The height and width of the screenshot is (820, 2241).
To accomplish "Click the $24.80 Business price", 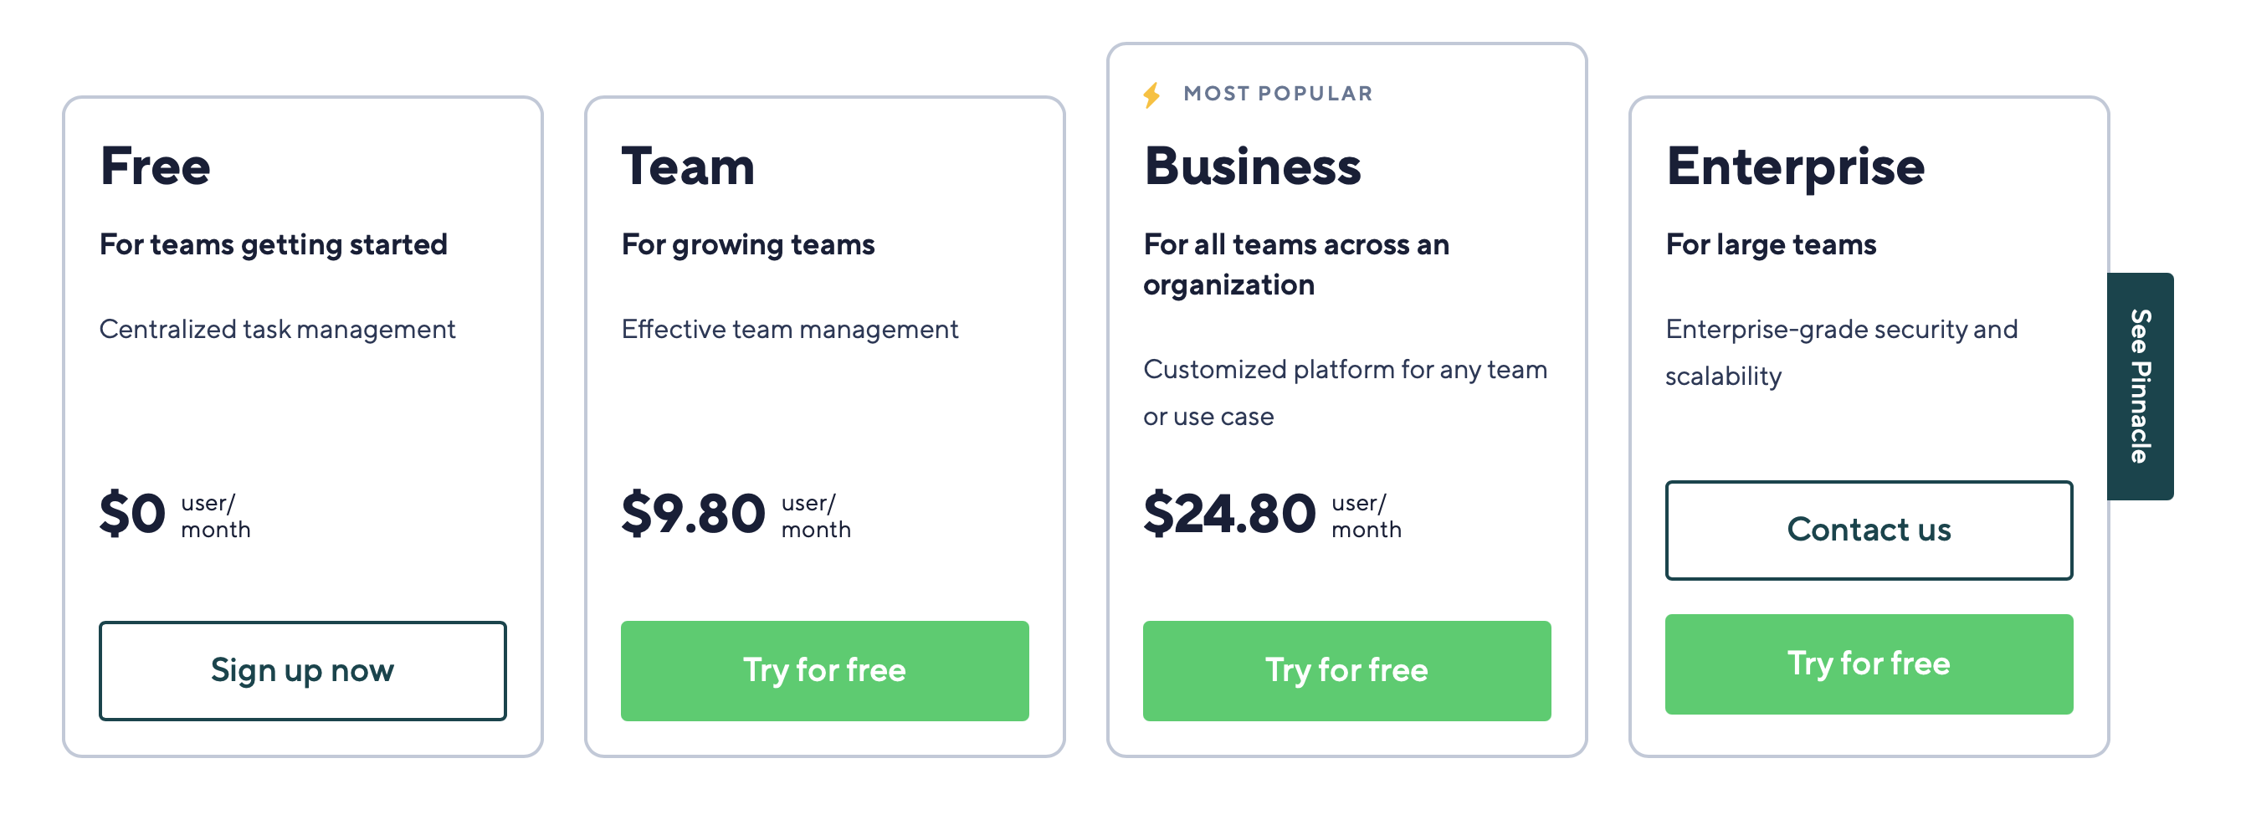I will point(1228,513).
